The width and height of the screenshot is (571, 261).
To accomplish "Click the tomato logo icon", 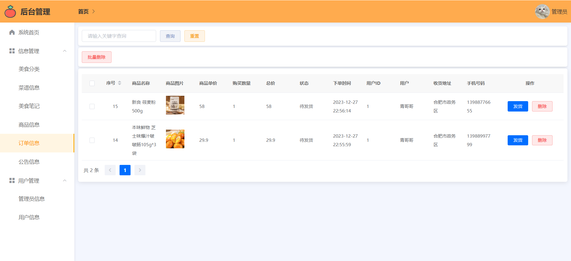I will (10, 12).
